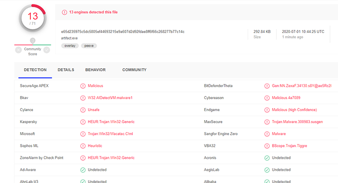Screen dimensions: 338x183
Task: Click the W32.AIDetectVM.malware1 result
Action: pyautogui.click(x=110, y=98)
